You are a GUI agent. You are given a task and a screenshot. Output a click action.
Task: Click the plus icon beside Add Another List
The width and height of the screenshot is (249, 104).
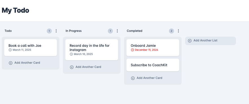click(x=190, y=41)
